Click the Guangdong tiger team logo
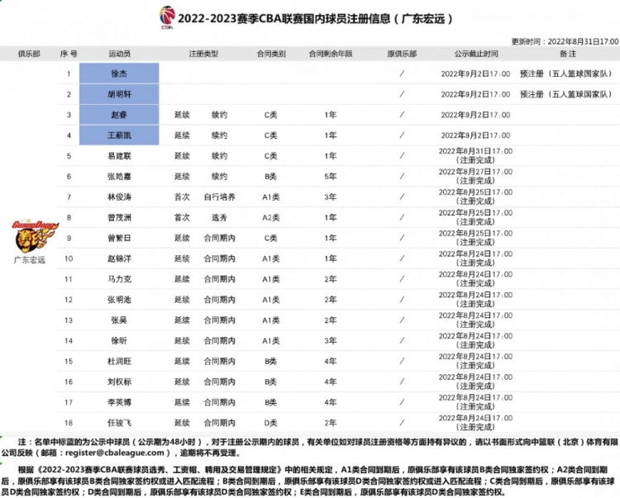This screenshot has height=498, width=620. 35,236
